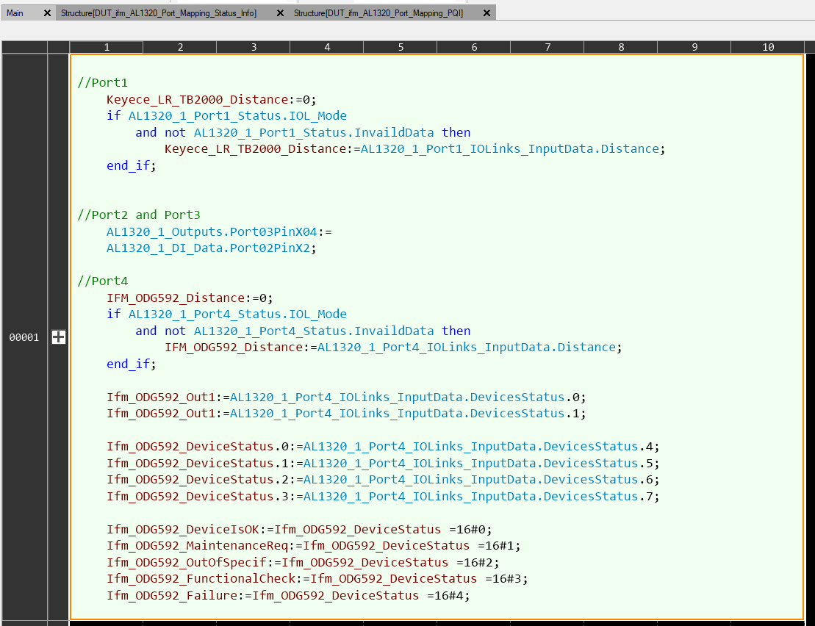The width and height of the screenshot is (815, 626).
Task: Click Ifm_ODG592_OutOfSpecif variable
Action: [x=187, y=562]
